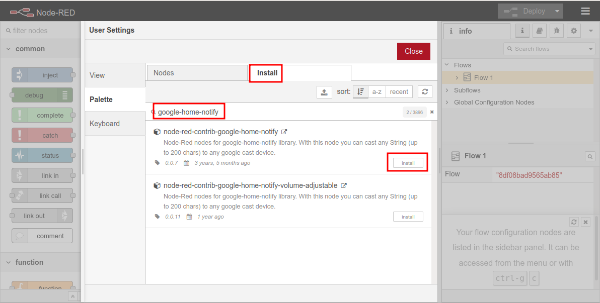Clear the module search field
Screen dimensions: 600x303
(432, 112)
